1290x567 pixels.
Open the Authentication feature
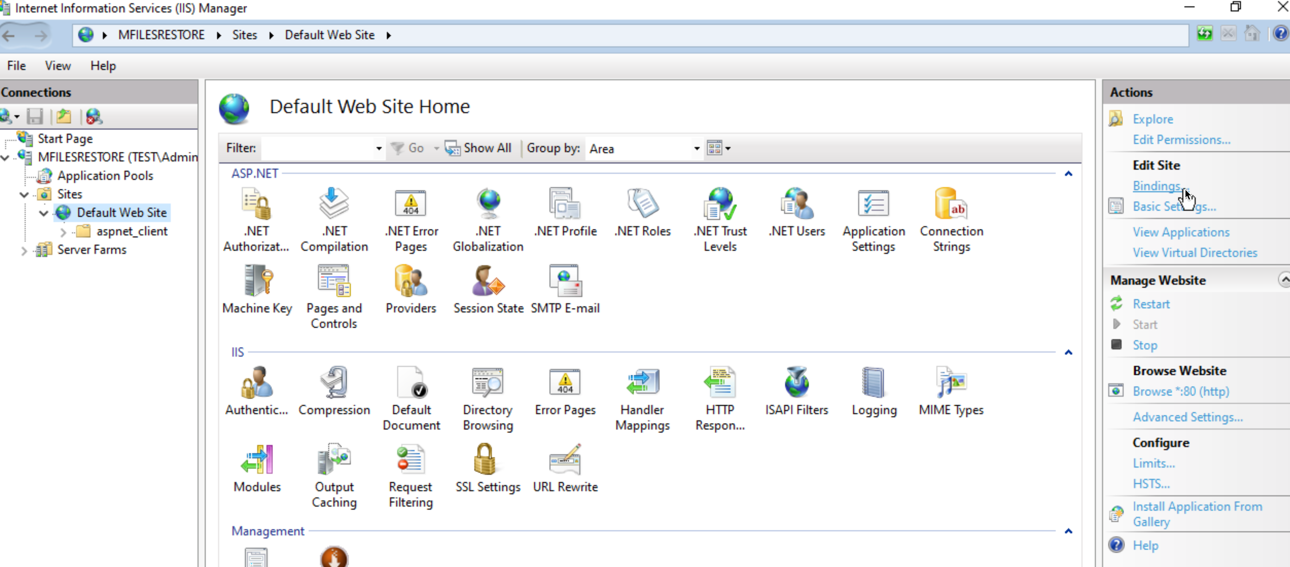click(256, 390)
